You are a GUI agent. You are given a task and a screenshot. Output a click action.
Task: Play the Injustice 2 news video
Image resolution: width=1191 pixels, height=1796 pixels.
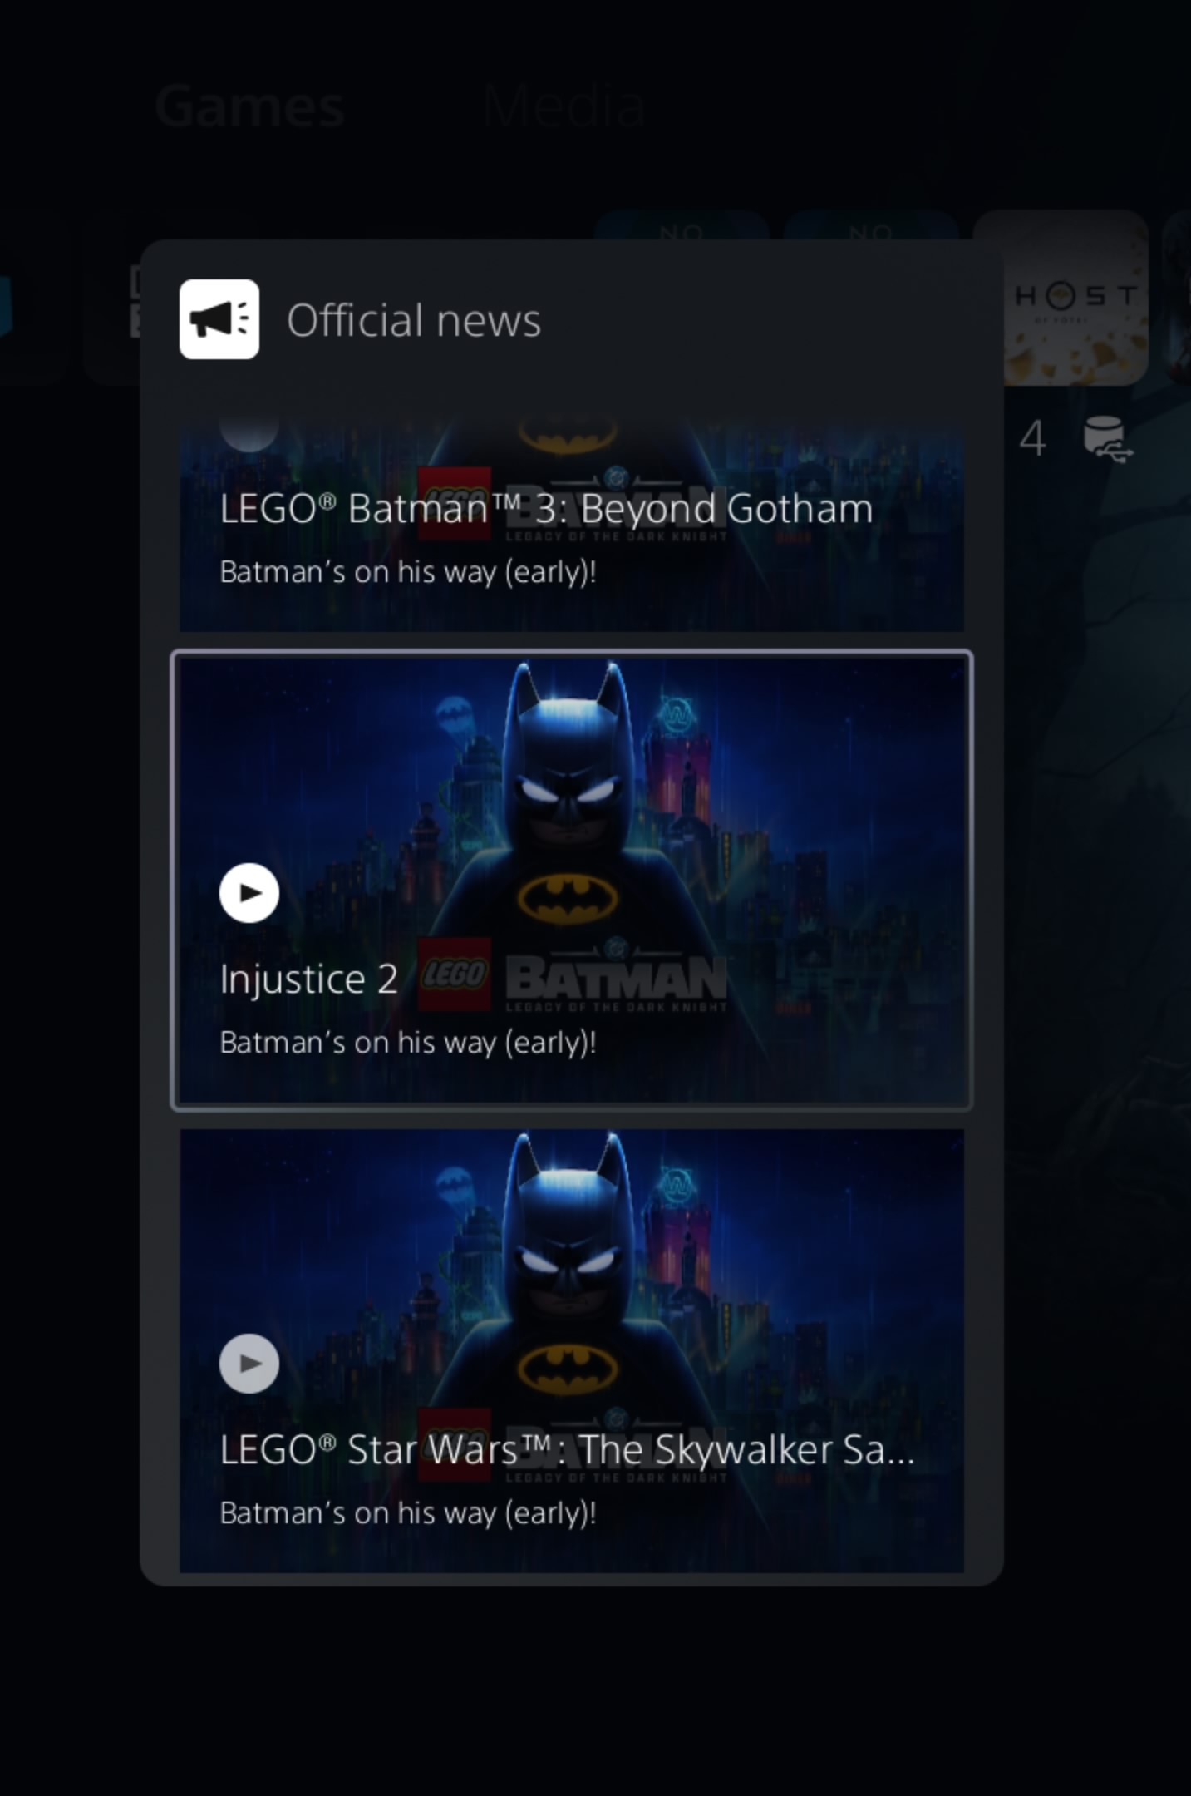pos(249,893)
